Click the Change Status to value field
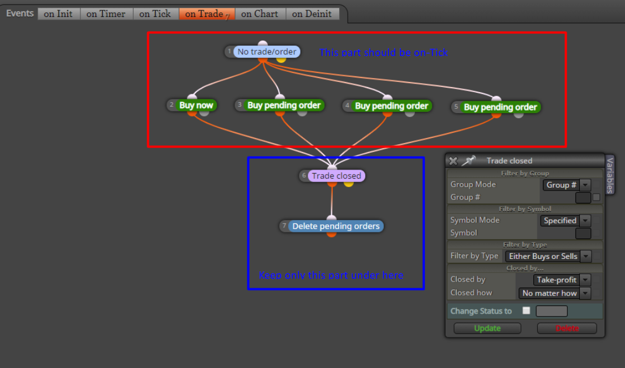 tap(551, 311)
